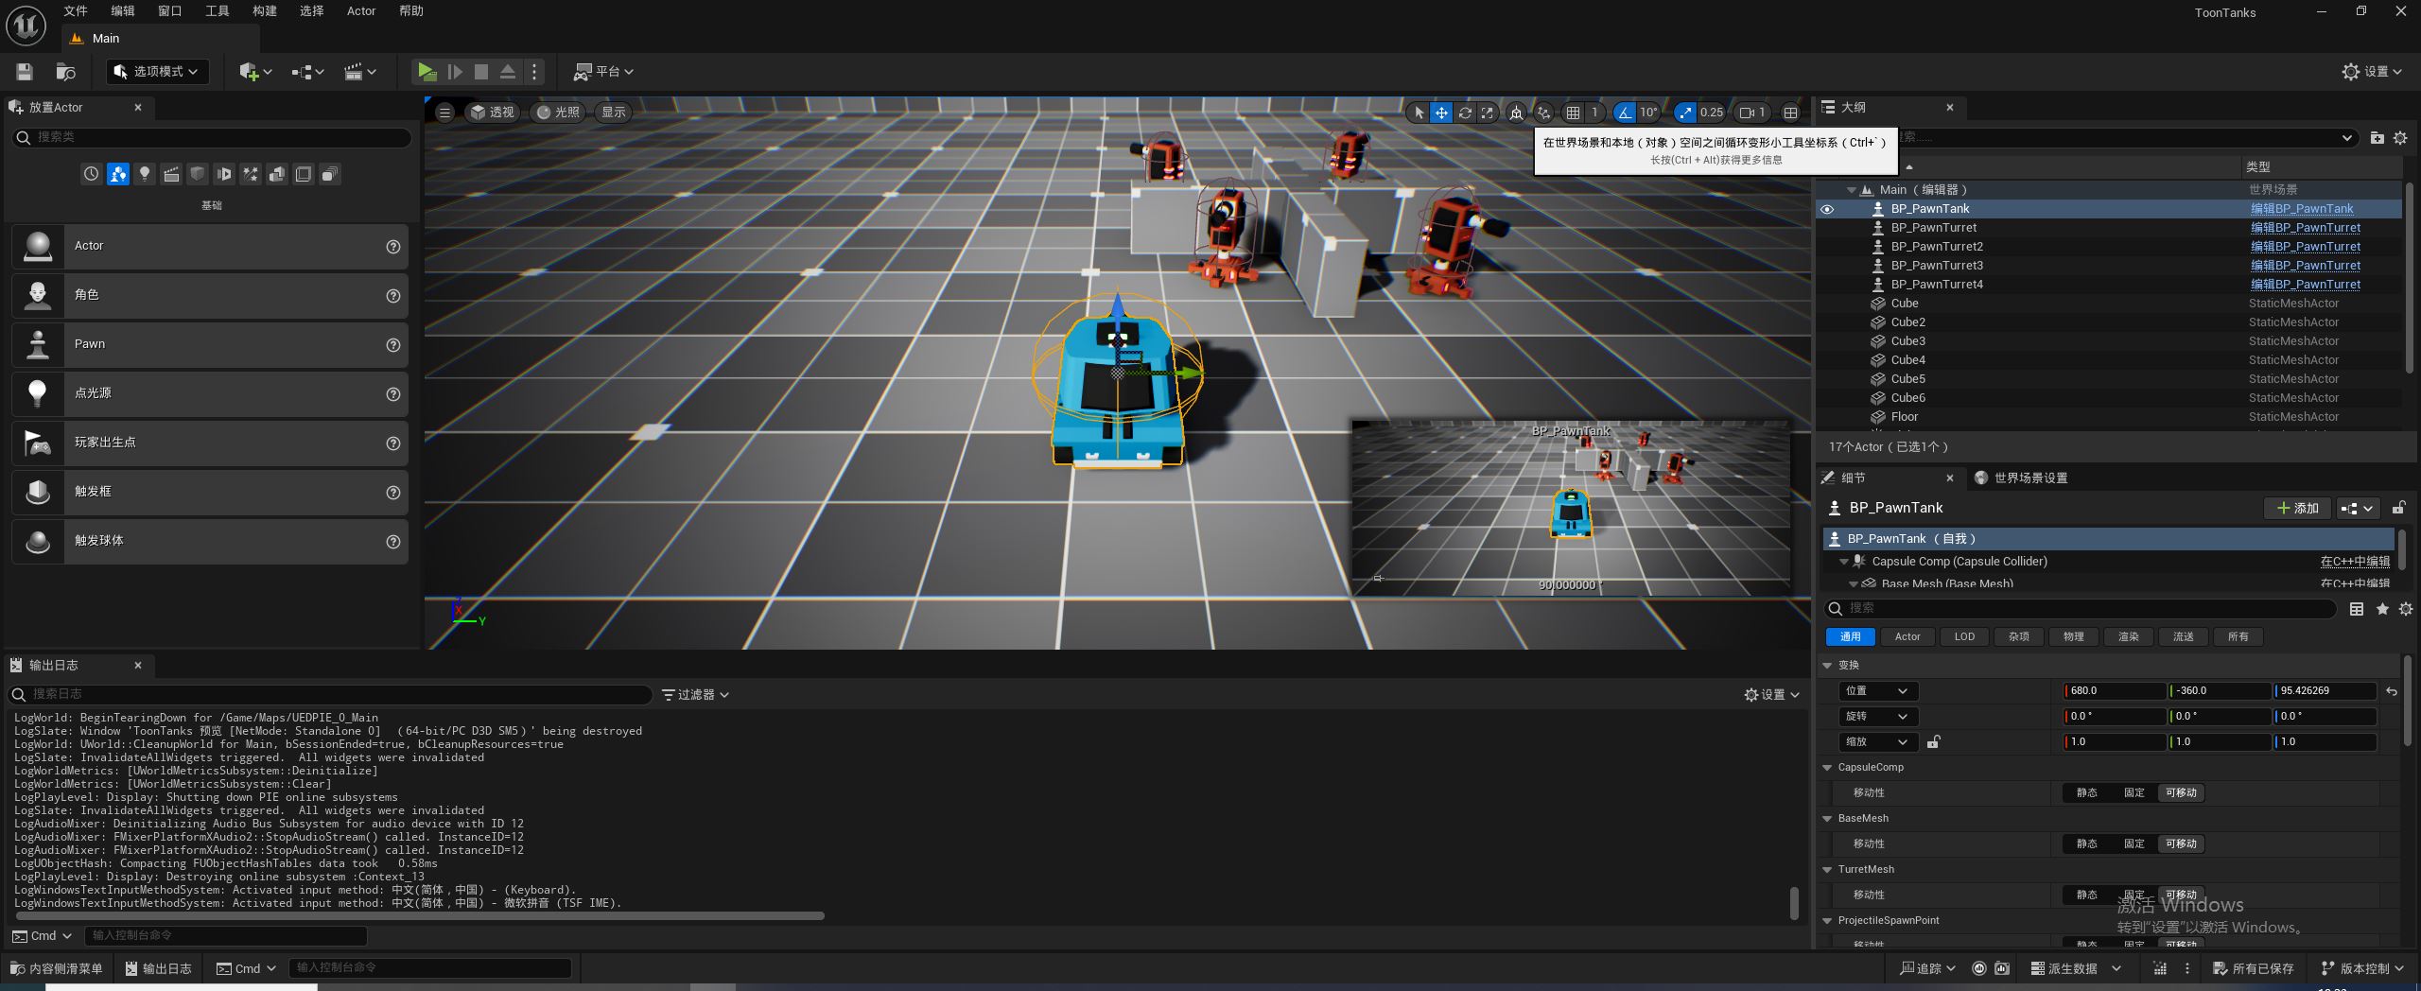Image resolution: width=2421 pixels, height=991 pixels.
Task: Toggle scale snapping in the viewport toolbar
Action: point(1685,113)
